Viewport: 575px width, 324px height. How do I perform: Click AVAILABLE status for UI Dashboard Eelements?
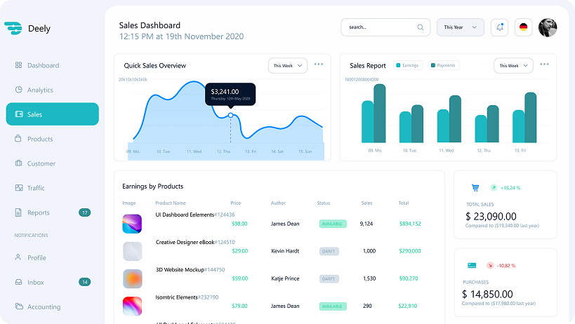333,224
